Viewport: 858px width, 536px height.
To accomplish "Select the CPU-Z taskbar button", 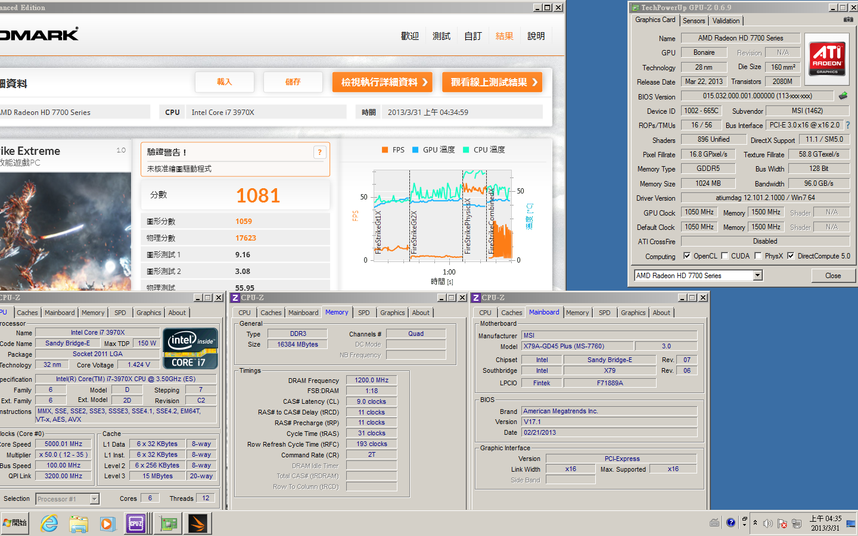I will click(136, 523).
